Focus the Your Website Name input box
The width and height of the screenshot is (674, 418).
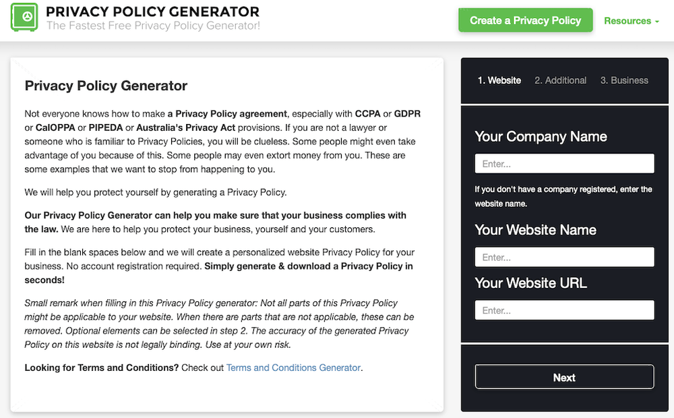coord(564,257)
